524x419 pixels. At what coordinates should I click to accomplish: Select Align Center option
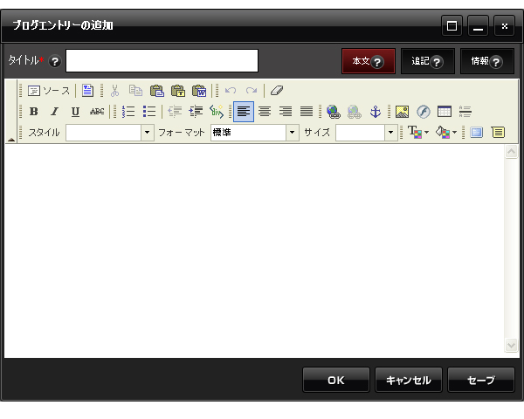pos(265,112)
